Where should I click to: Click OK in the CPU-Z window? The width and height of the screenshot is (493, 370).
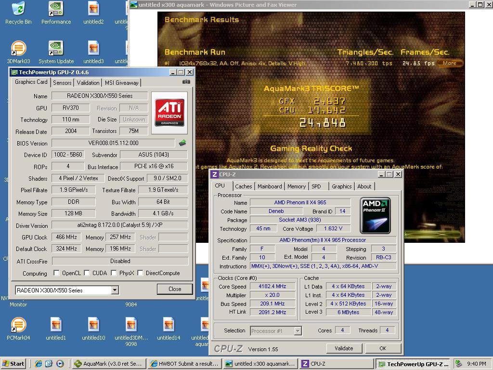pyautogui.click(x=383, y=348)
